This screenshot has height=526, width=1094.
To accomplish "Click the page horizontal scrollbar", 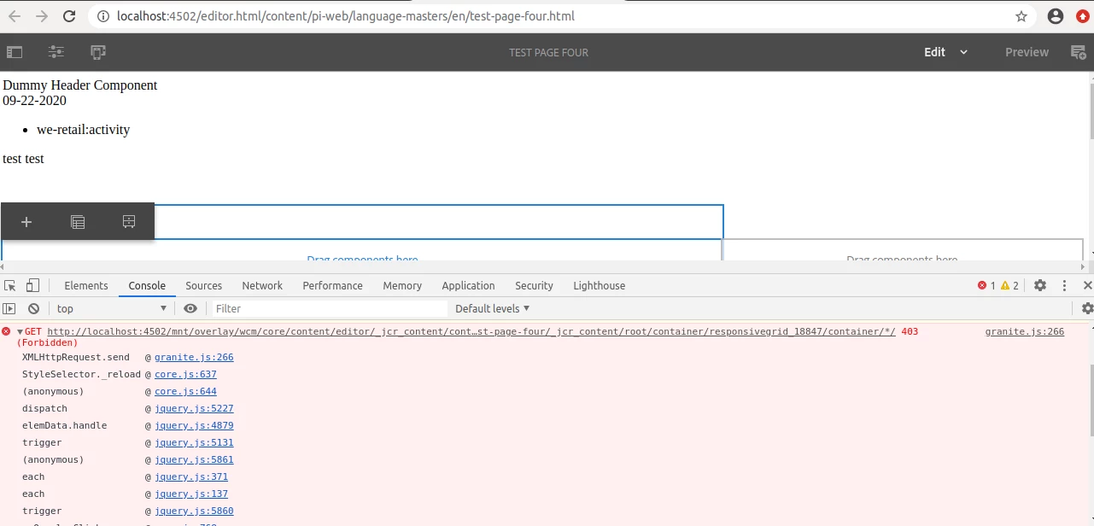I will point(542,266).
